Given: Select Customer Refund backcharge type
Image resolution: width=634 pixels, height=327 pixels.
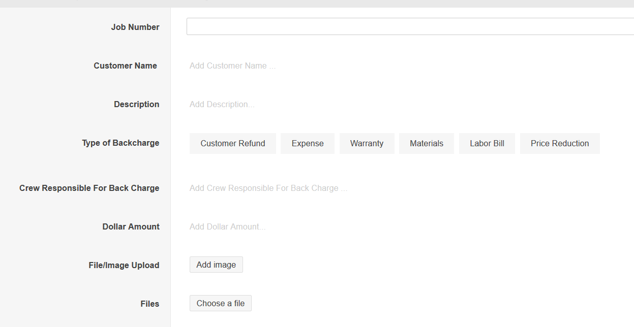Looking at the screenshot, I should pos(232,144).
